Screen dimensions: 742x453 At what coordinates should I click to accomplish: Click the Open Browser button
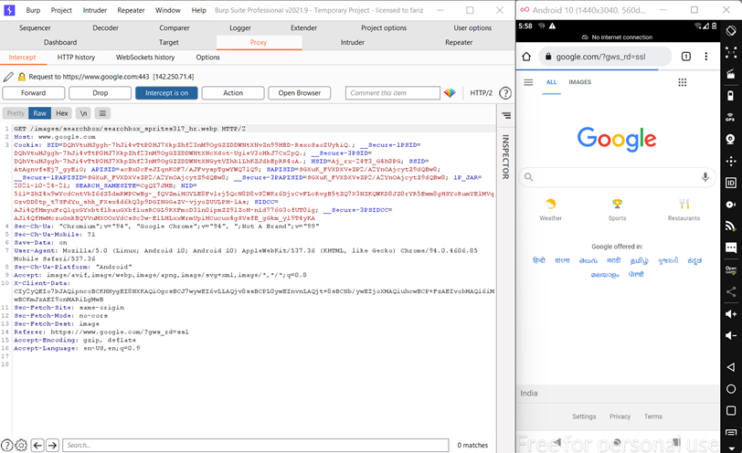tap(300, 93)
